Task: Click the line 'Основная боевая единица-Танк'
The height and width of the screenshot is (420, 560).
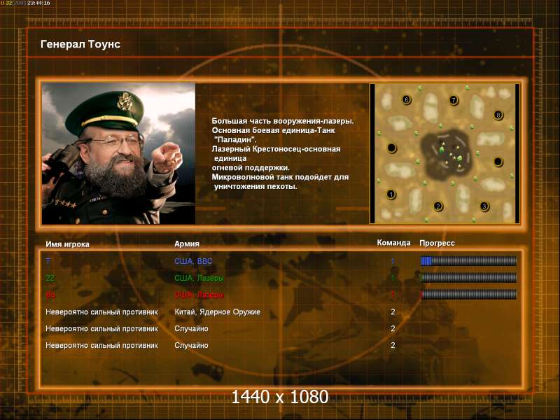Action: pyautogui.click(x=273, y=130)
